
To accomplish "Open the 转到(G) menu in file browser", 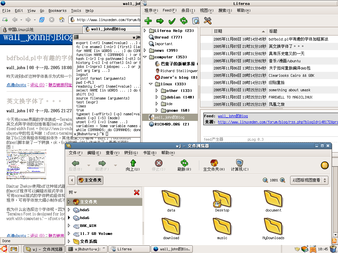I will coord(131,153).
